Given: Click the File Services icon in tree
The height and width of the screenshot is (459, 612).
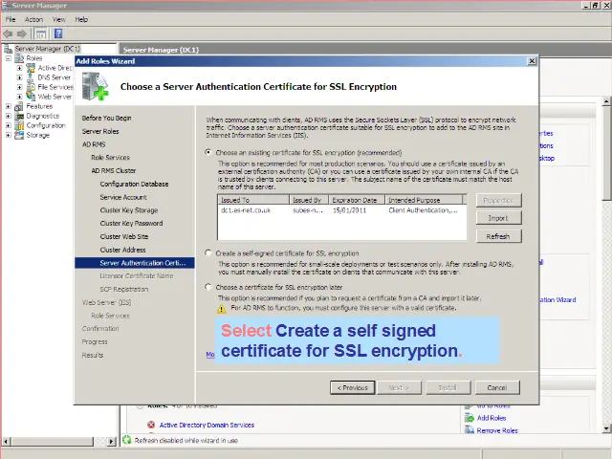Looking at the screenshot, I should pos(31,87).
